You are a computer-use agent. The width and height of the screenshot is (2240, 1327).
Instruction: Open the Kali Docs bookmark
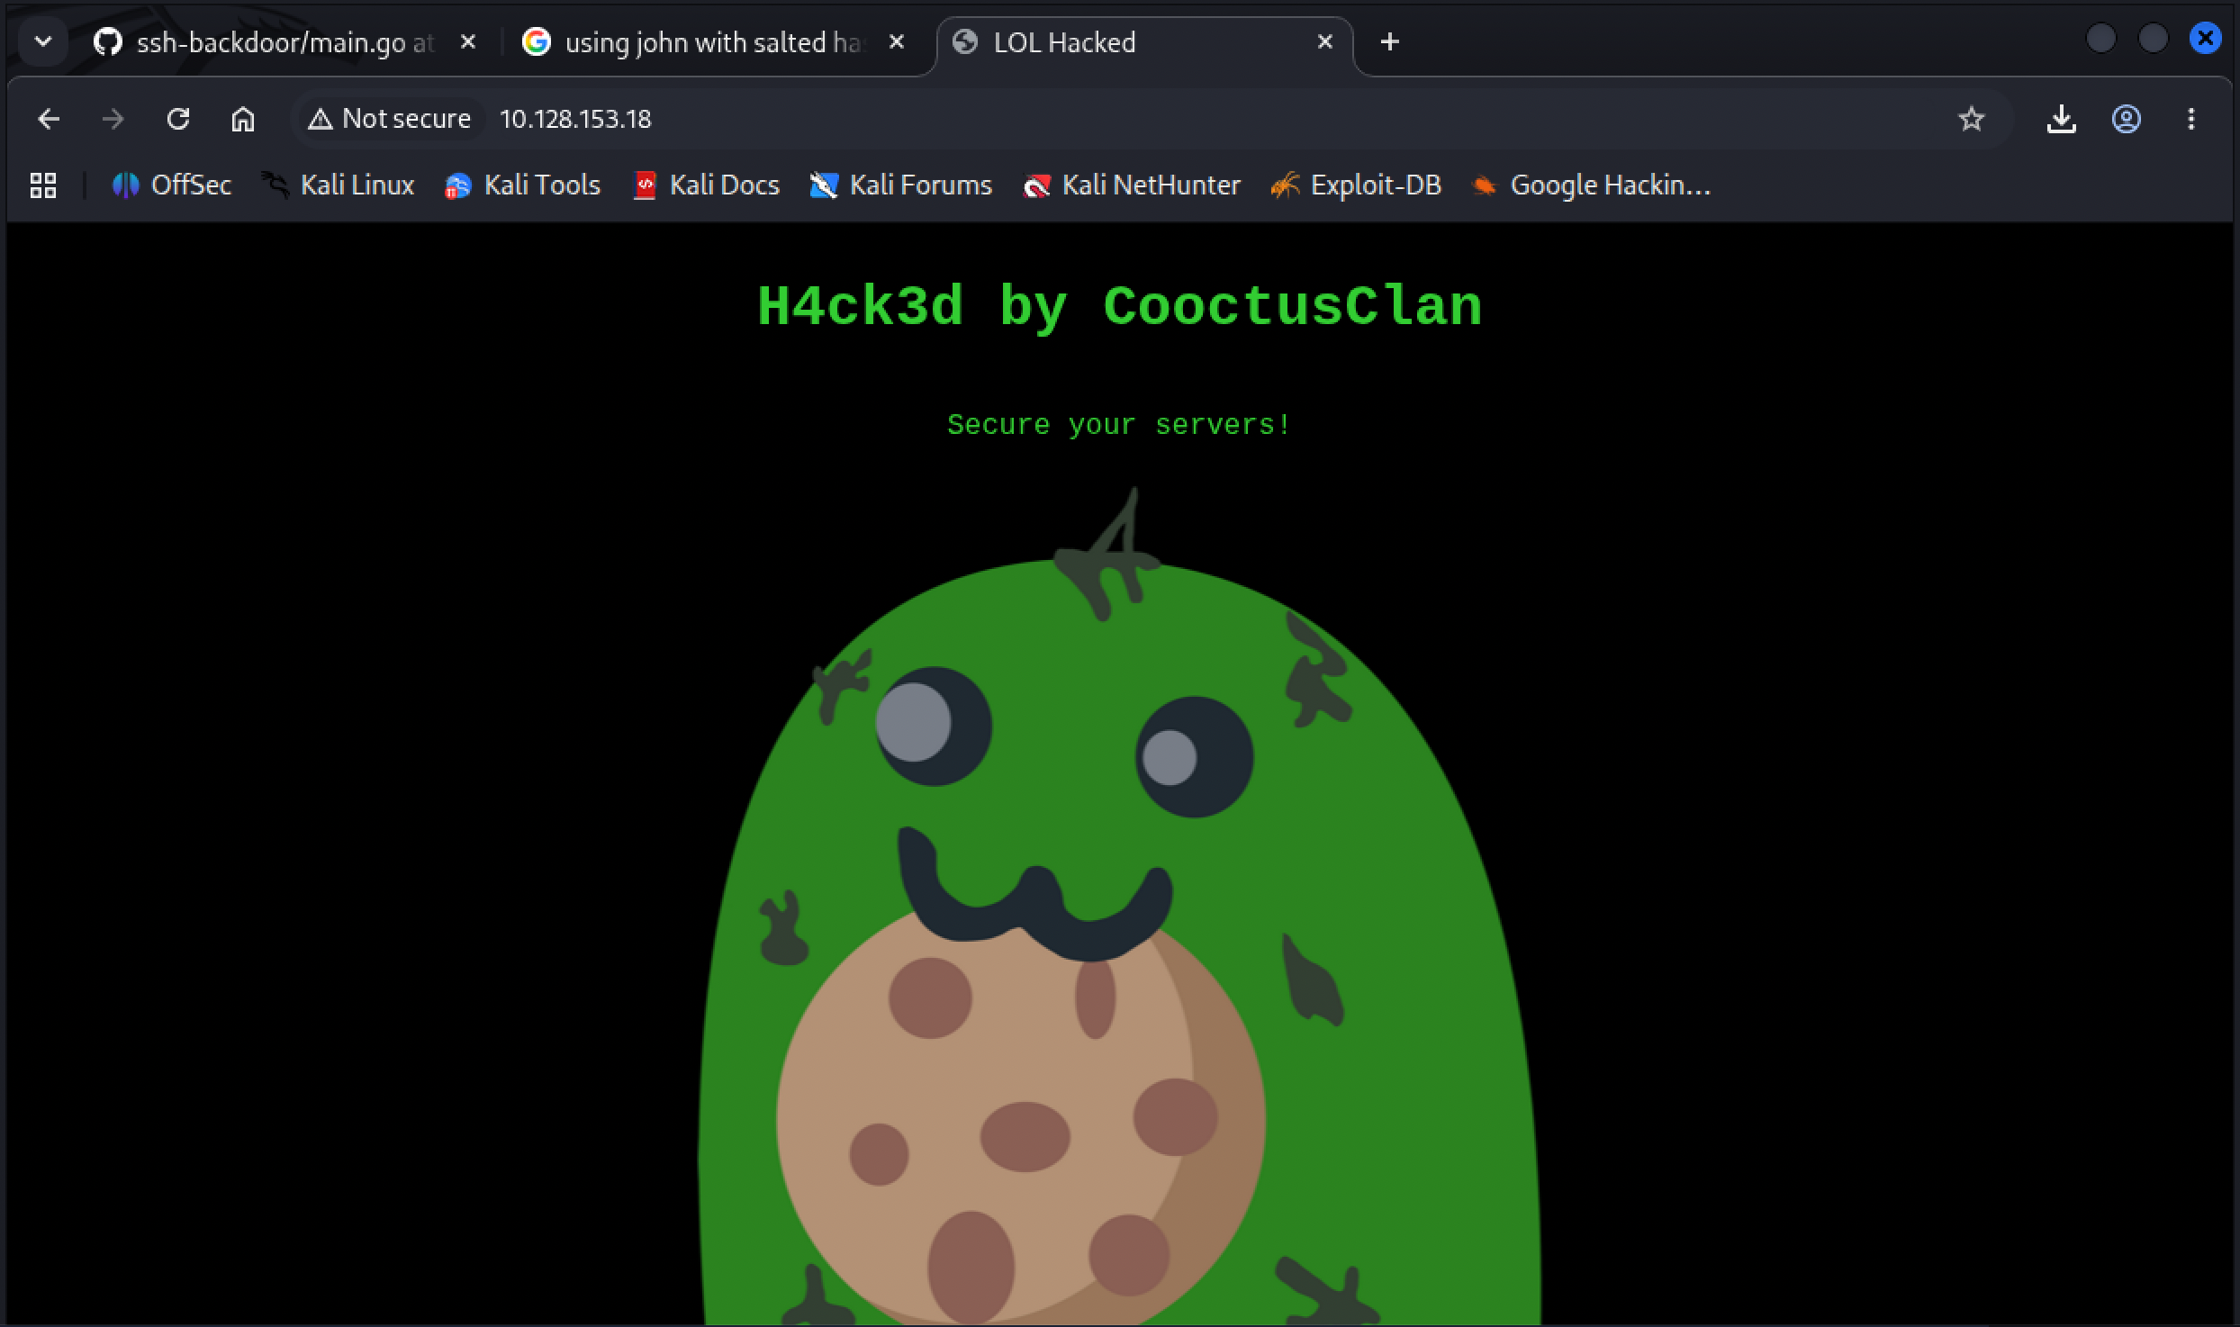click(x=706, y=185)
